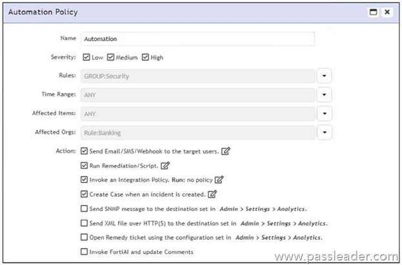
Task: Close the Automation Policy dialog
Action: pyautogui.click(x=387, y=12)
